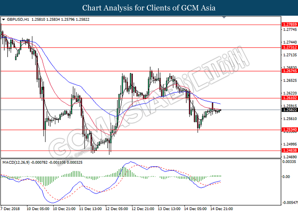
Task: Select the 1.25340 support level label
Action: click(289, 130)
